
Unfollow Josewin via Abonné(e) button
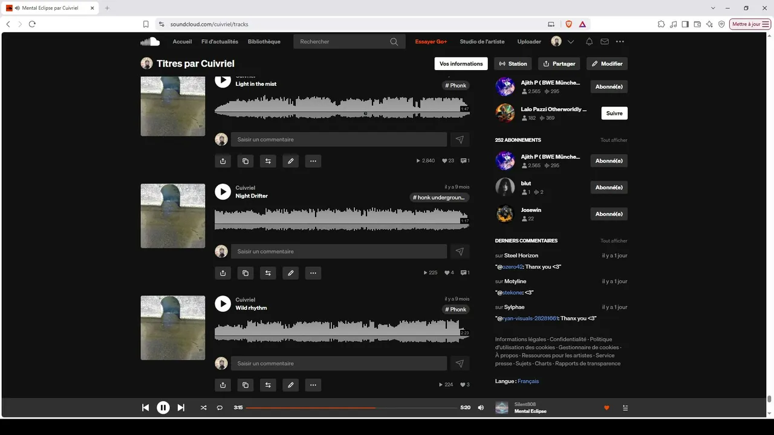[x=609, y=214]
